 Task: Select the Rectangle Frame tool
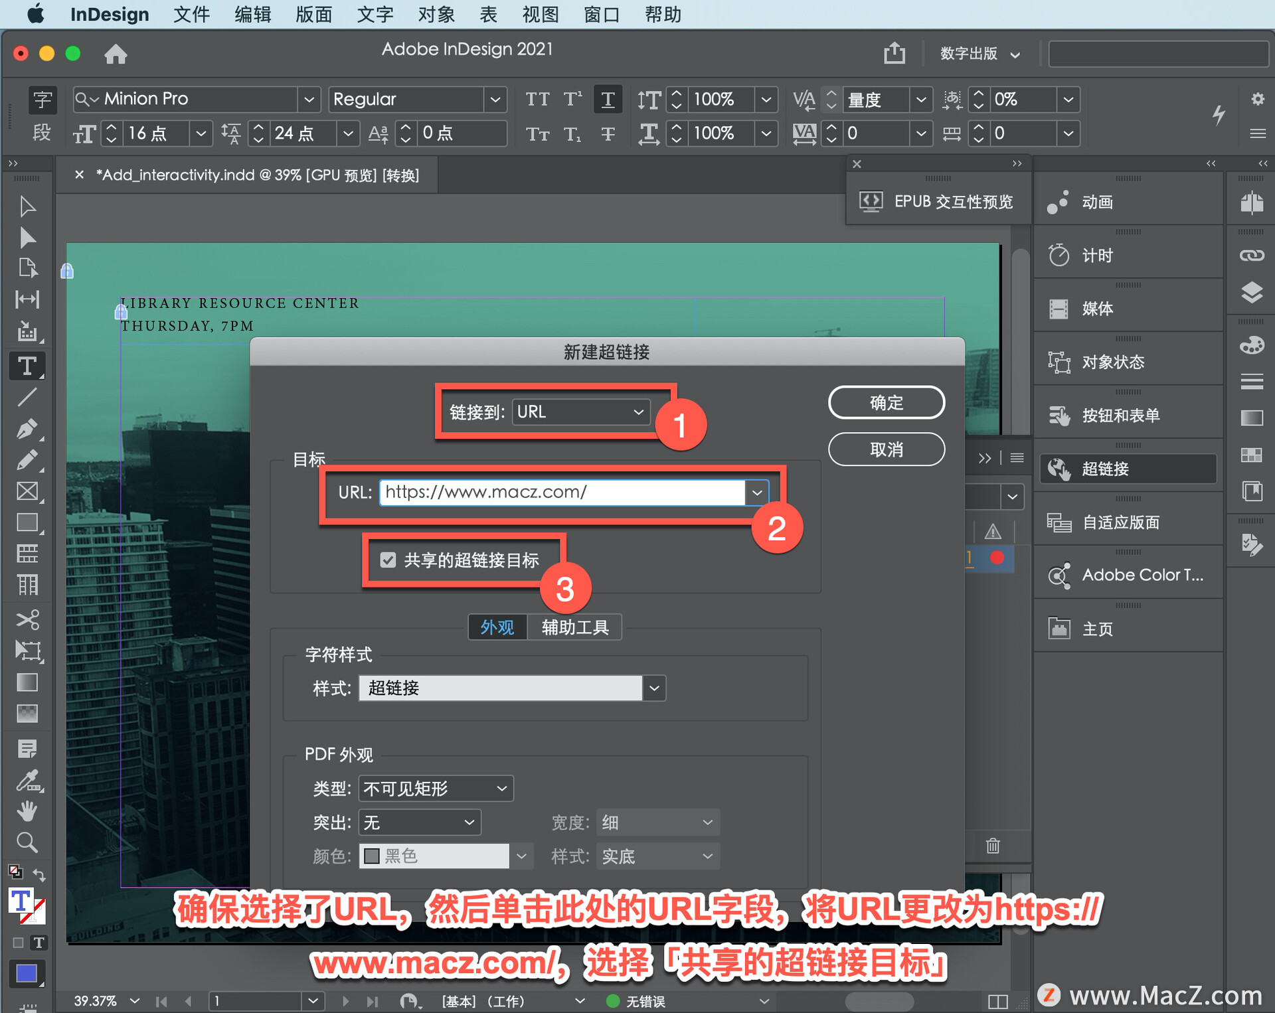(27, 491)
